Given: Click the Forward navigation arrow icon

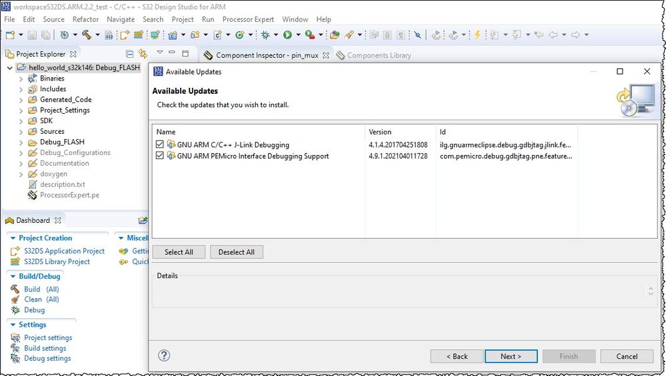Looking at the screenshot, I should pos(575,35).
